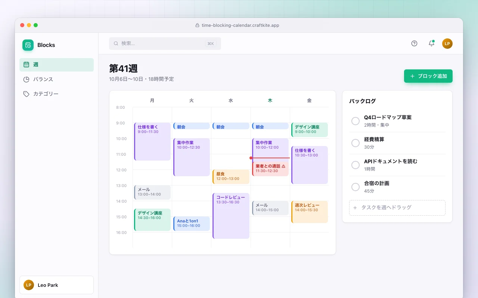Click the ブロック追加 button
Image resolution: width=478 pixels, height=298 pixels.
[x=428, y=76]
